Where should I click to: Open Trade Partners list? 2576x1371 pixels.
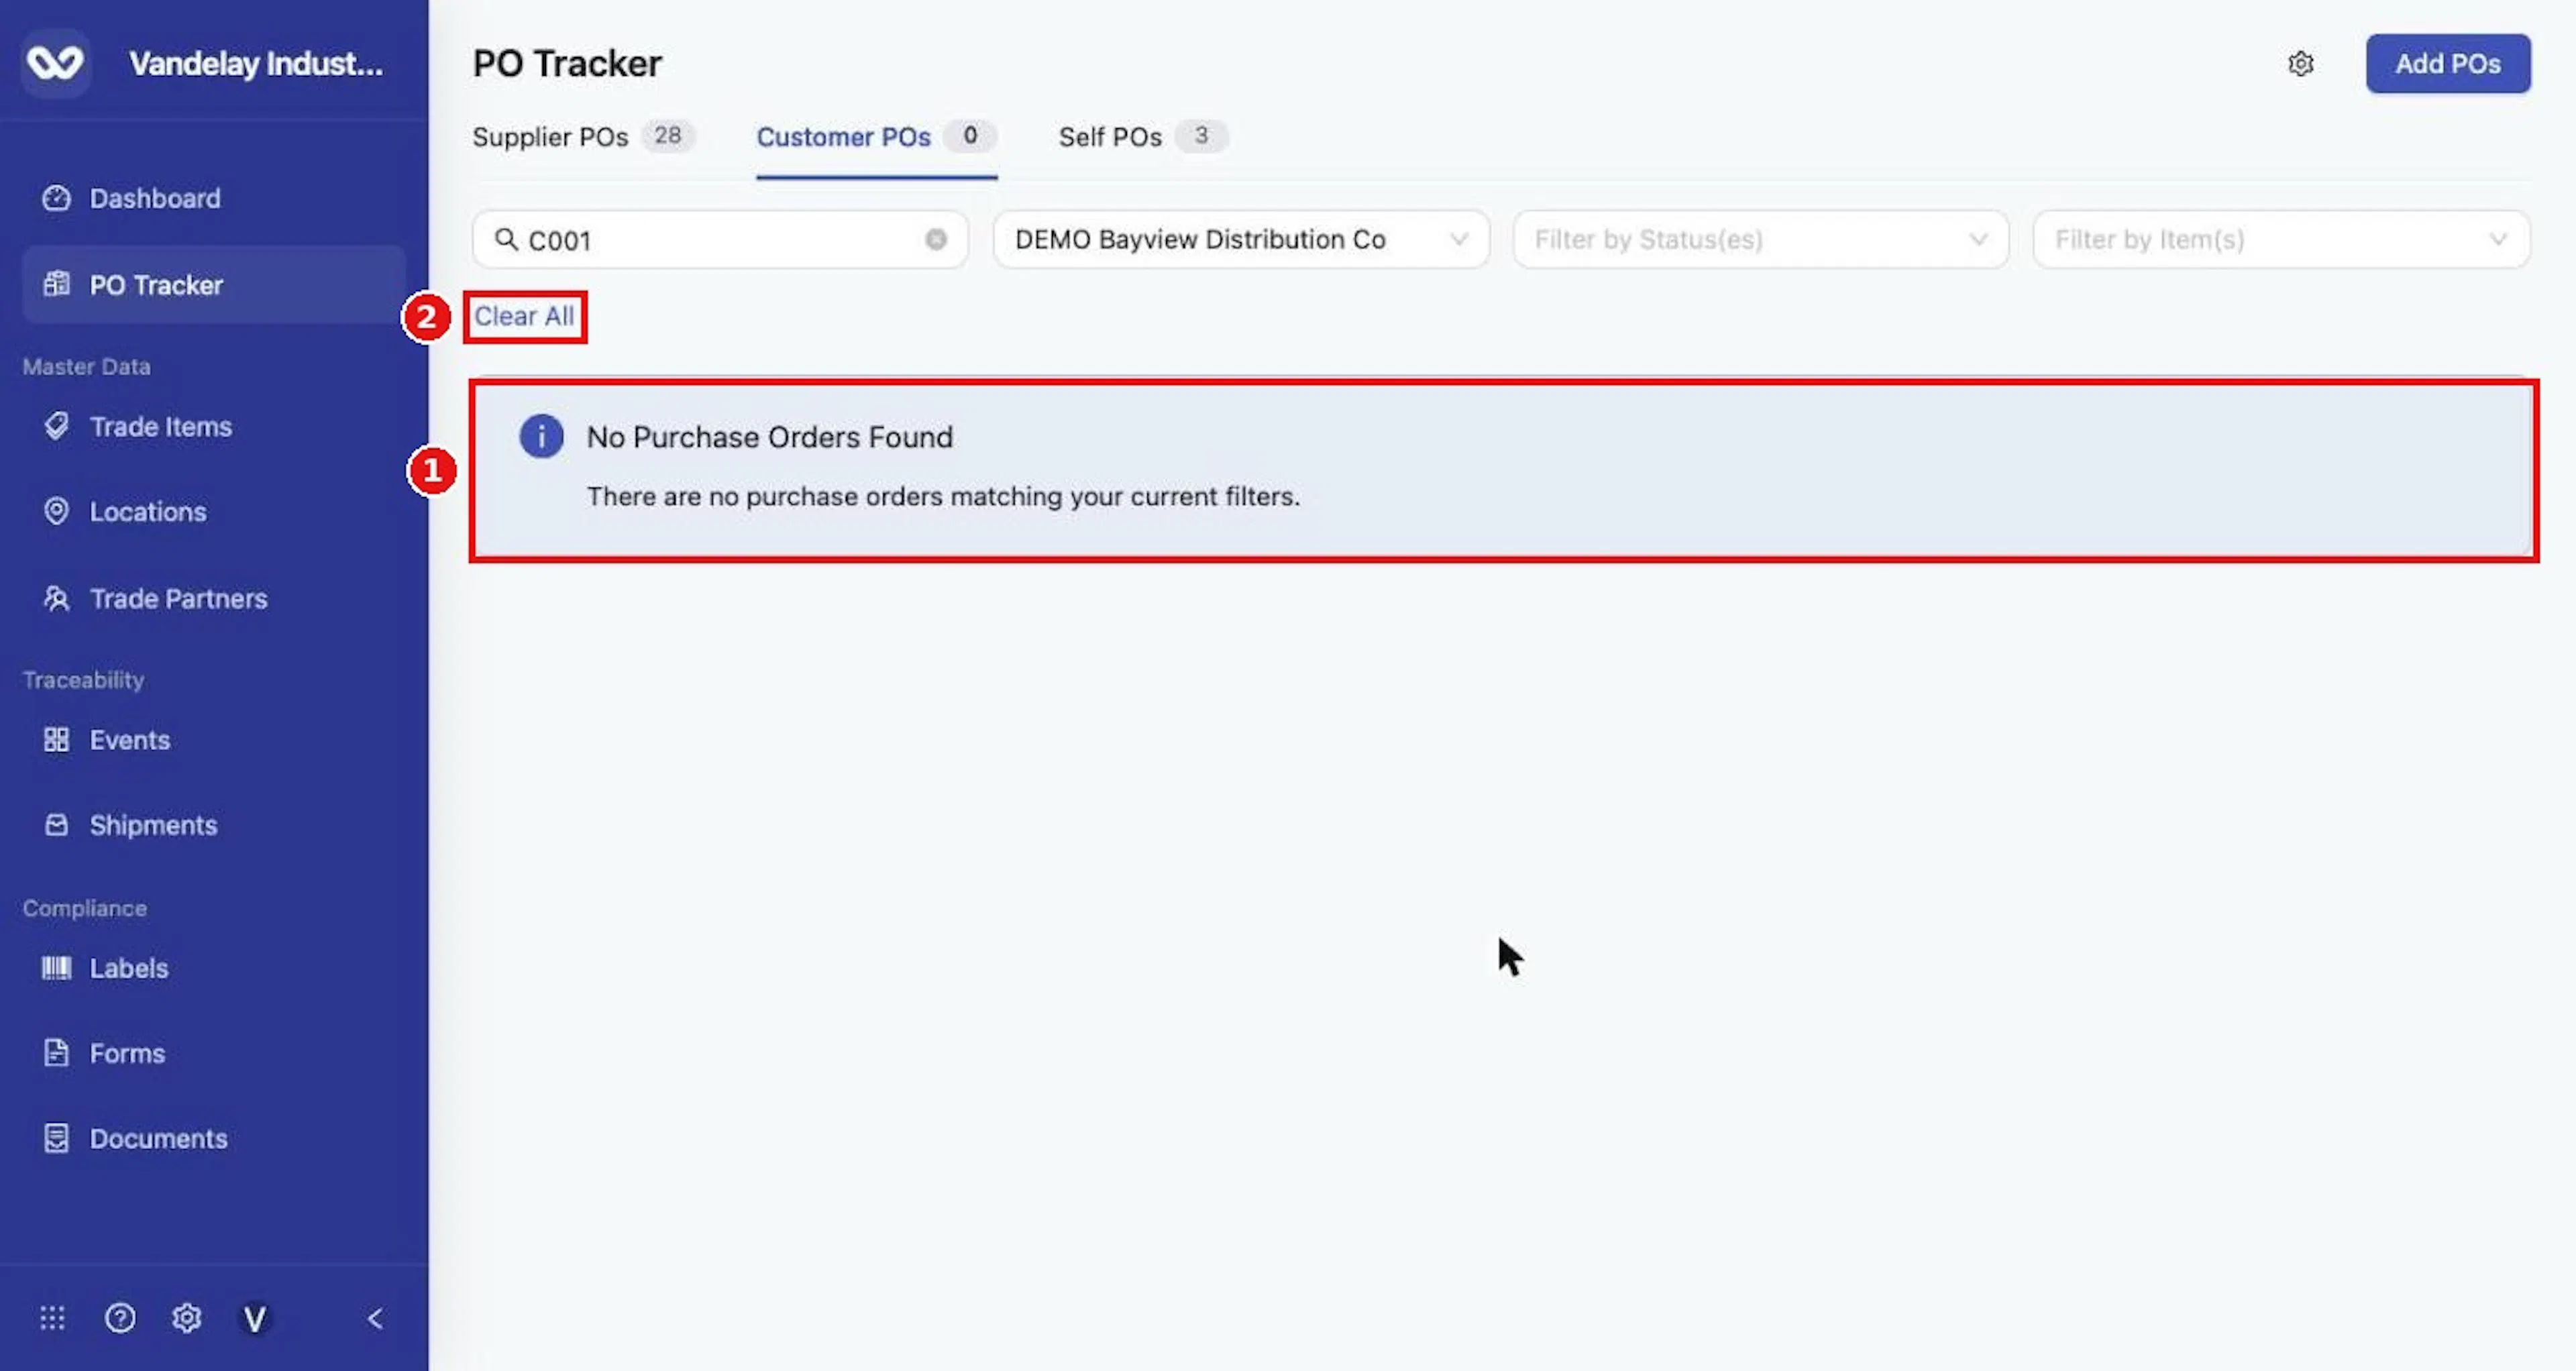coord(213,599)
